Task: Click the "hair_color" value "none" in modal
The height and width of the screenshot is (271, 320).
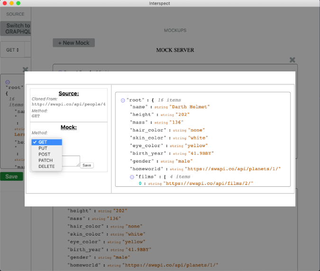Action: [x=196, y=130]
